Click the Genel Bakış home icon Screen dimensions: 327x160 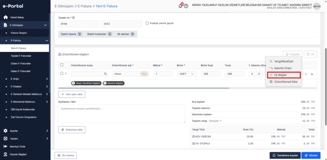point(6,17)
